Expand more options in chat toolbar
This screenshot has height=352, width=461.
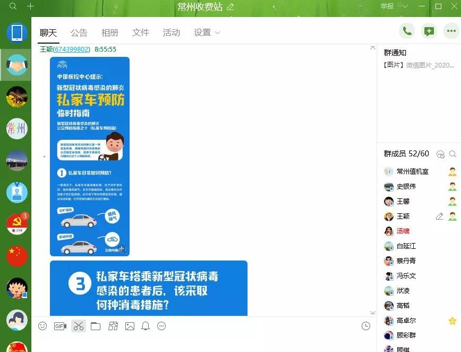pyautogui.click(x=162, y=326)
